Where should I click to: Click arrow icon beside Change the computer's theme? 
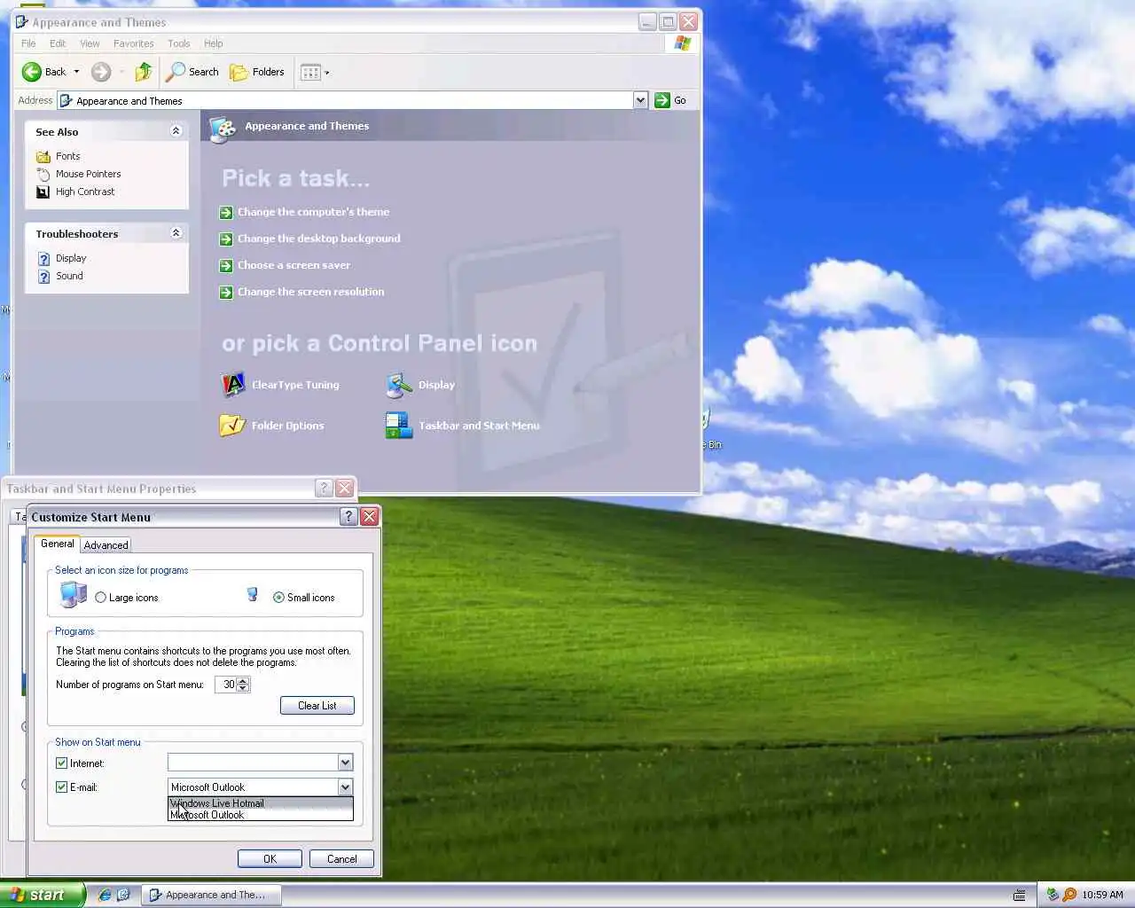[x=226, y=213]
